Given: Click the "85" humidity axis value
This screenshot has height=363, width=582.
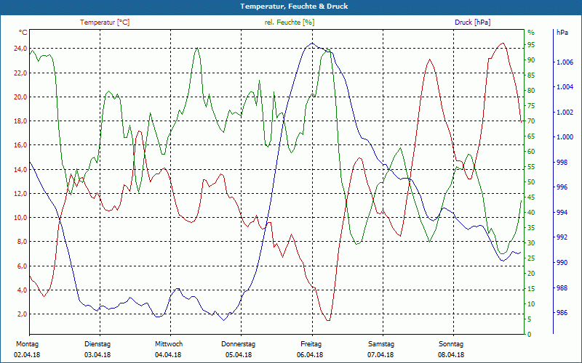Looking at the screenshot, I should (x=531, y=76).
